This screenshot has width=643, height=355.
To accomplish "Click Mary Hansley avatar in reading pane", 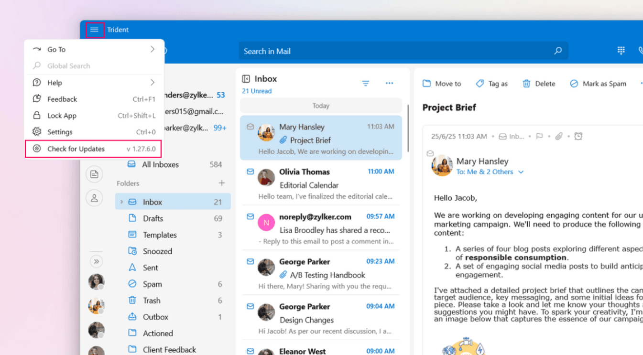I will pyautogui.click(x=442, y=166).
